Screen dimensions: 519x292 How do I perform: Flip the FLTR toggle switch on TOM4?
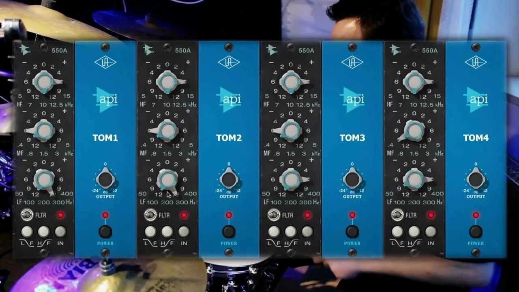397,215
